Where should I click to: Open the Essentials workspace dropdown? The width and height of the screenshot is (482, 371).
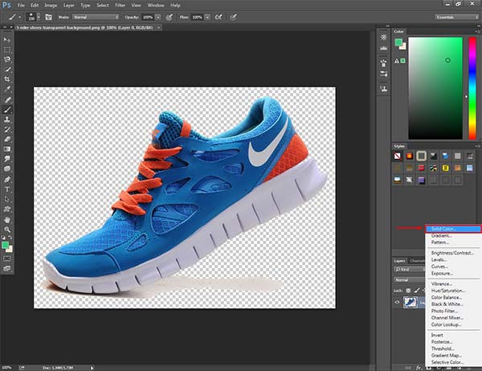coord(457,17)
